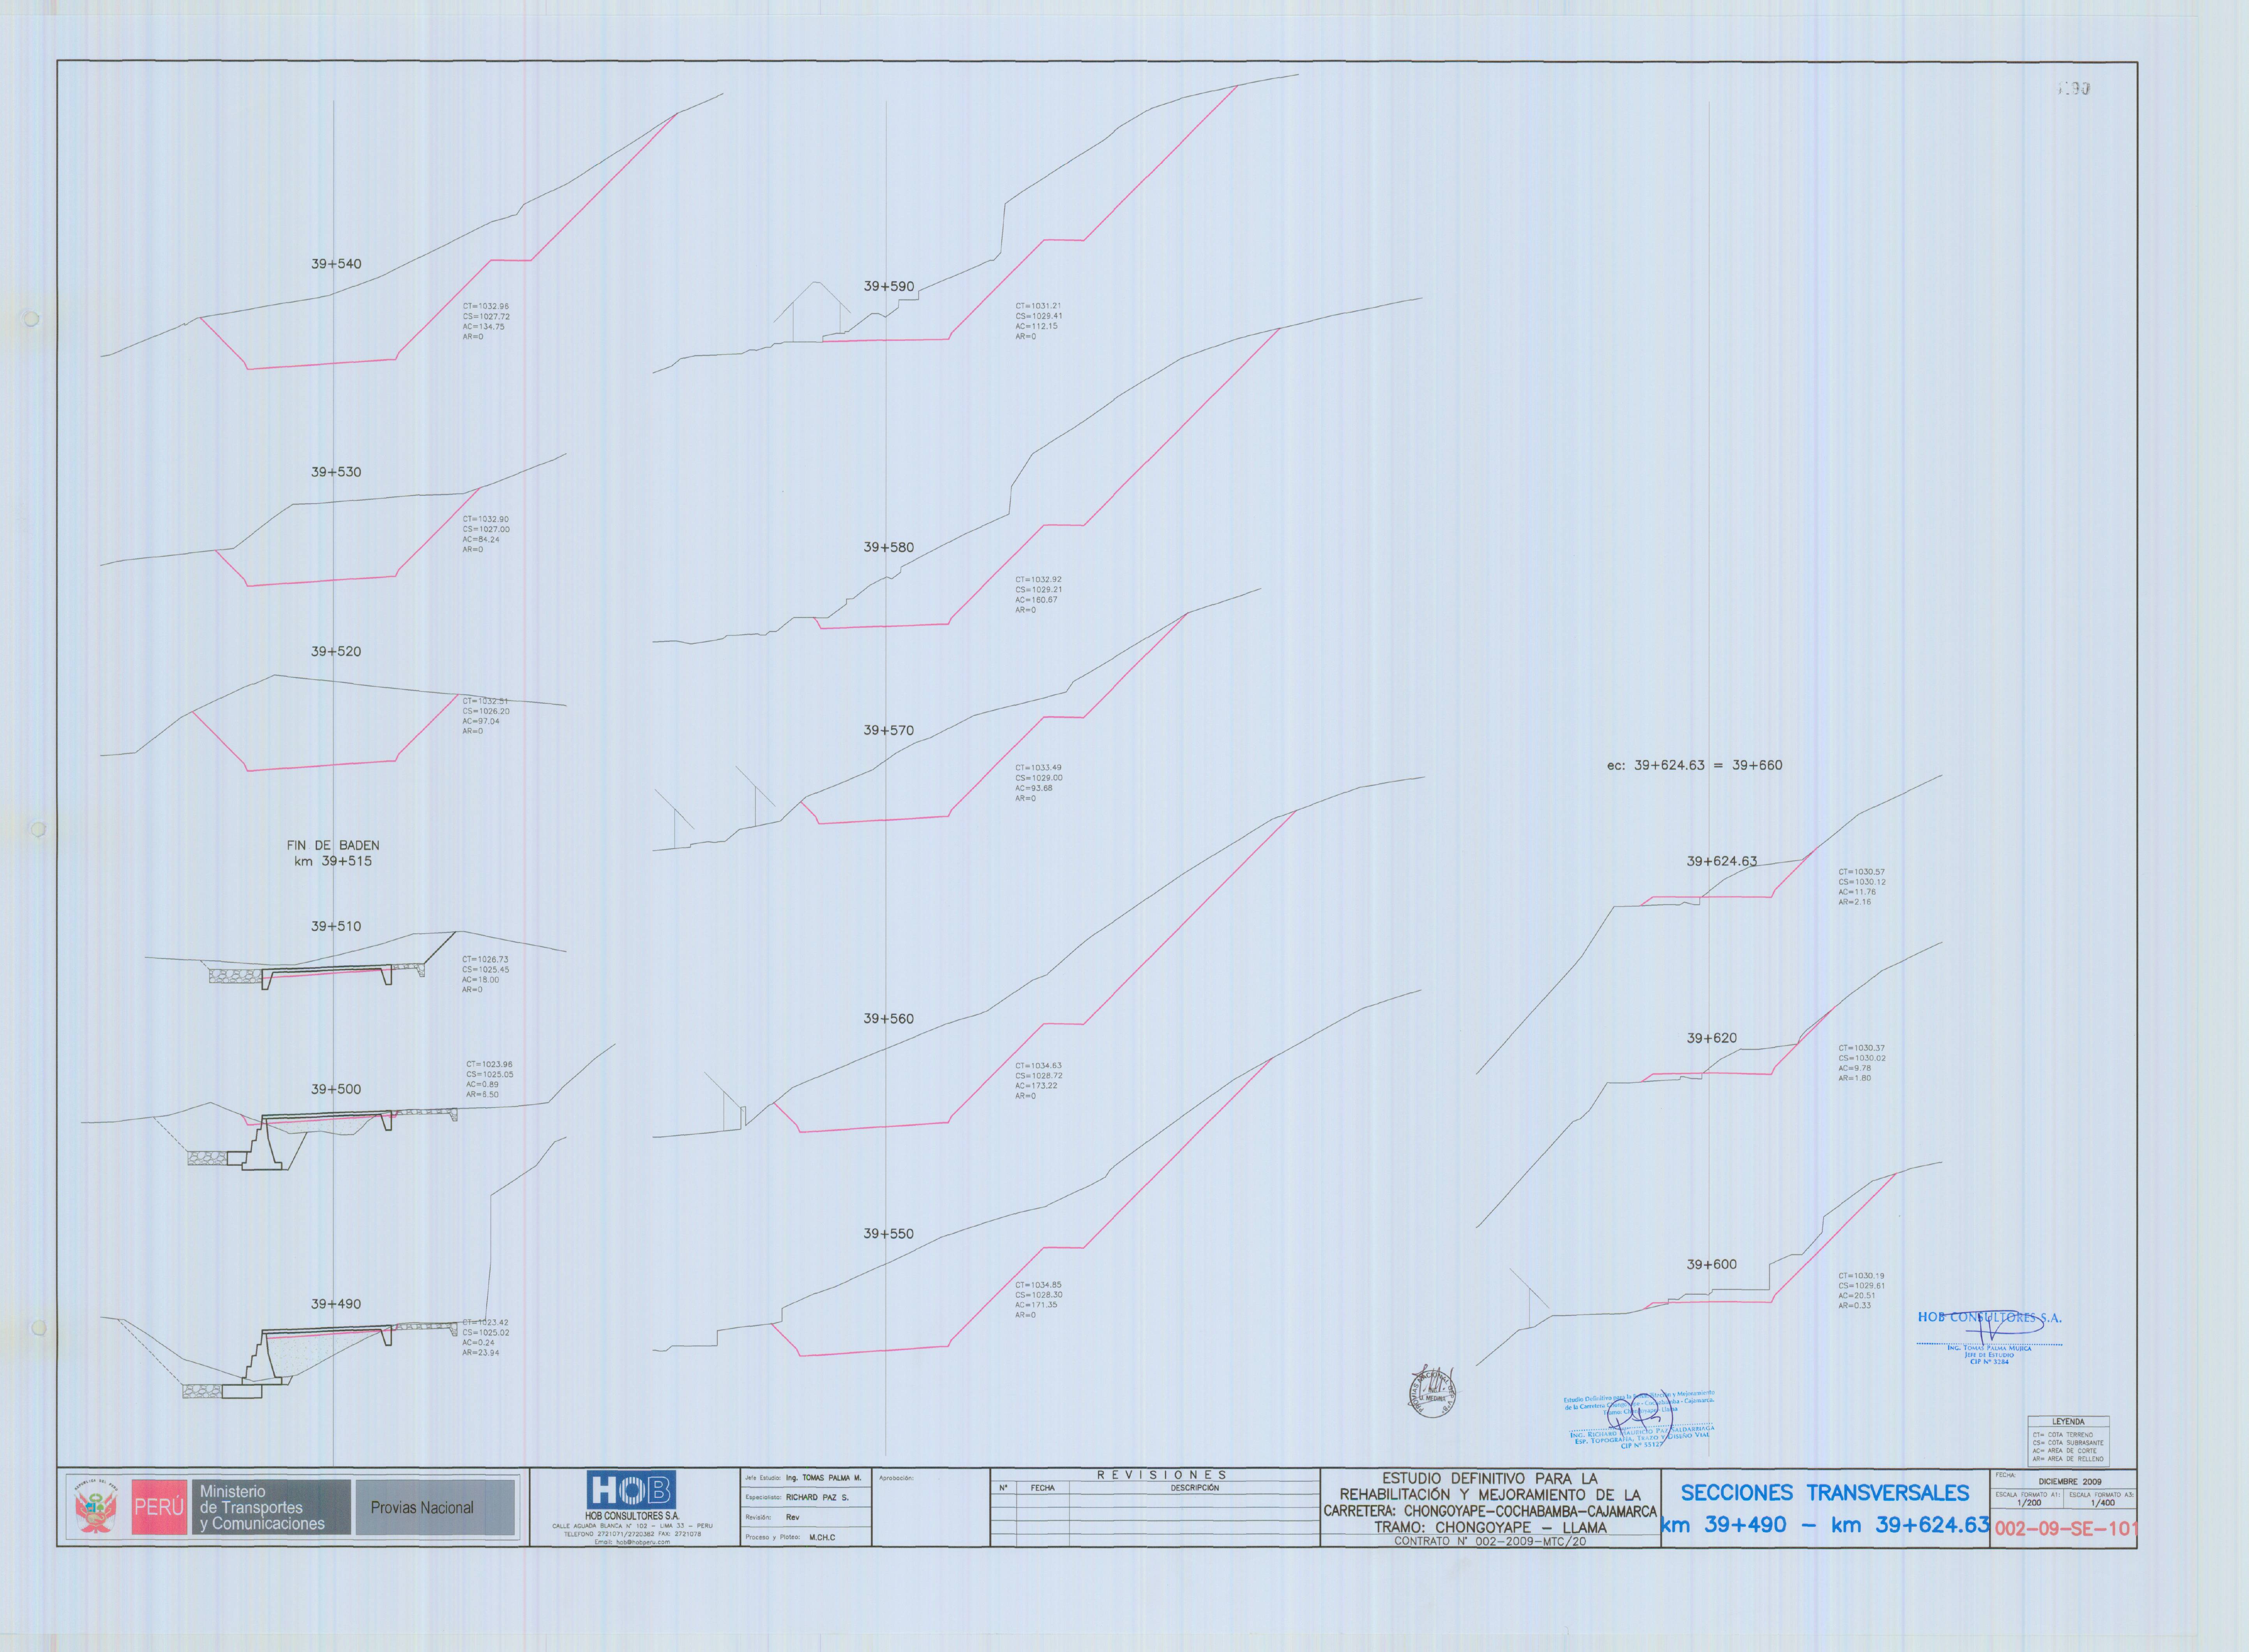Click the section label 39+530
The height and width of the screenshot is (1652, 2249).
pos(336,472)
